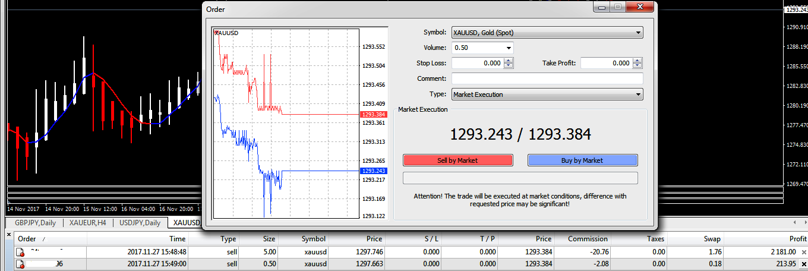
Task: Click the 1293.243 / 1293.384 quote display
Action: [520, 135]
